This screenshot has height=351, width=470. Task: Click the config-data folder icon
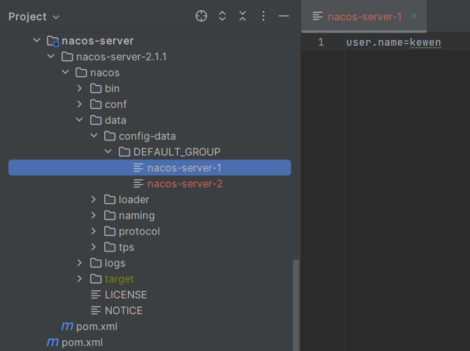click(110, 136)
